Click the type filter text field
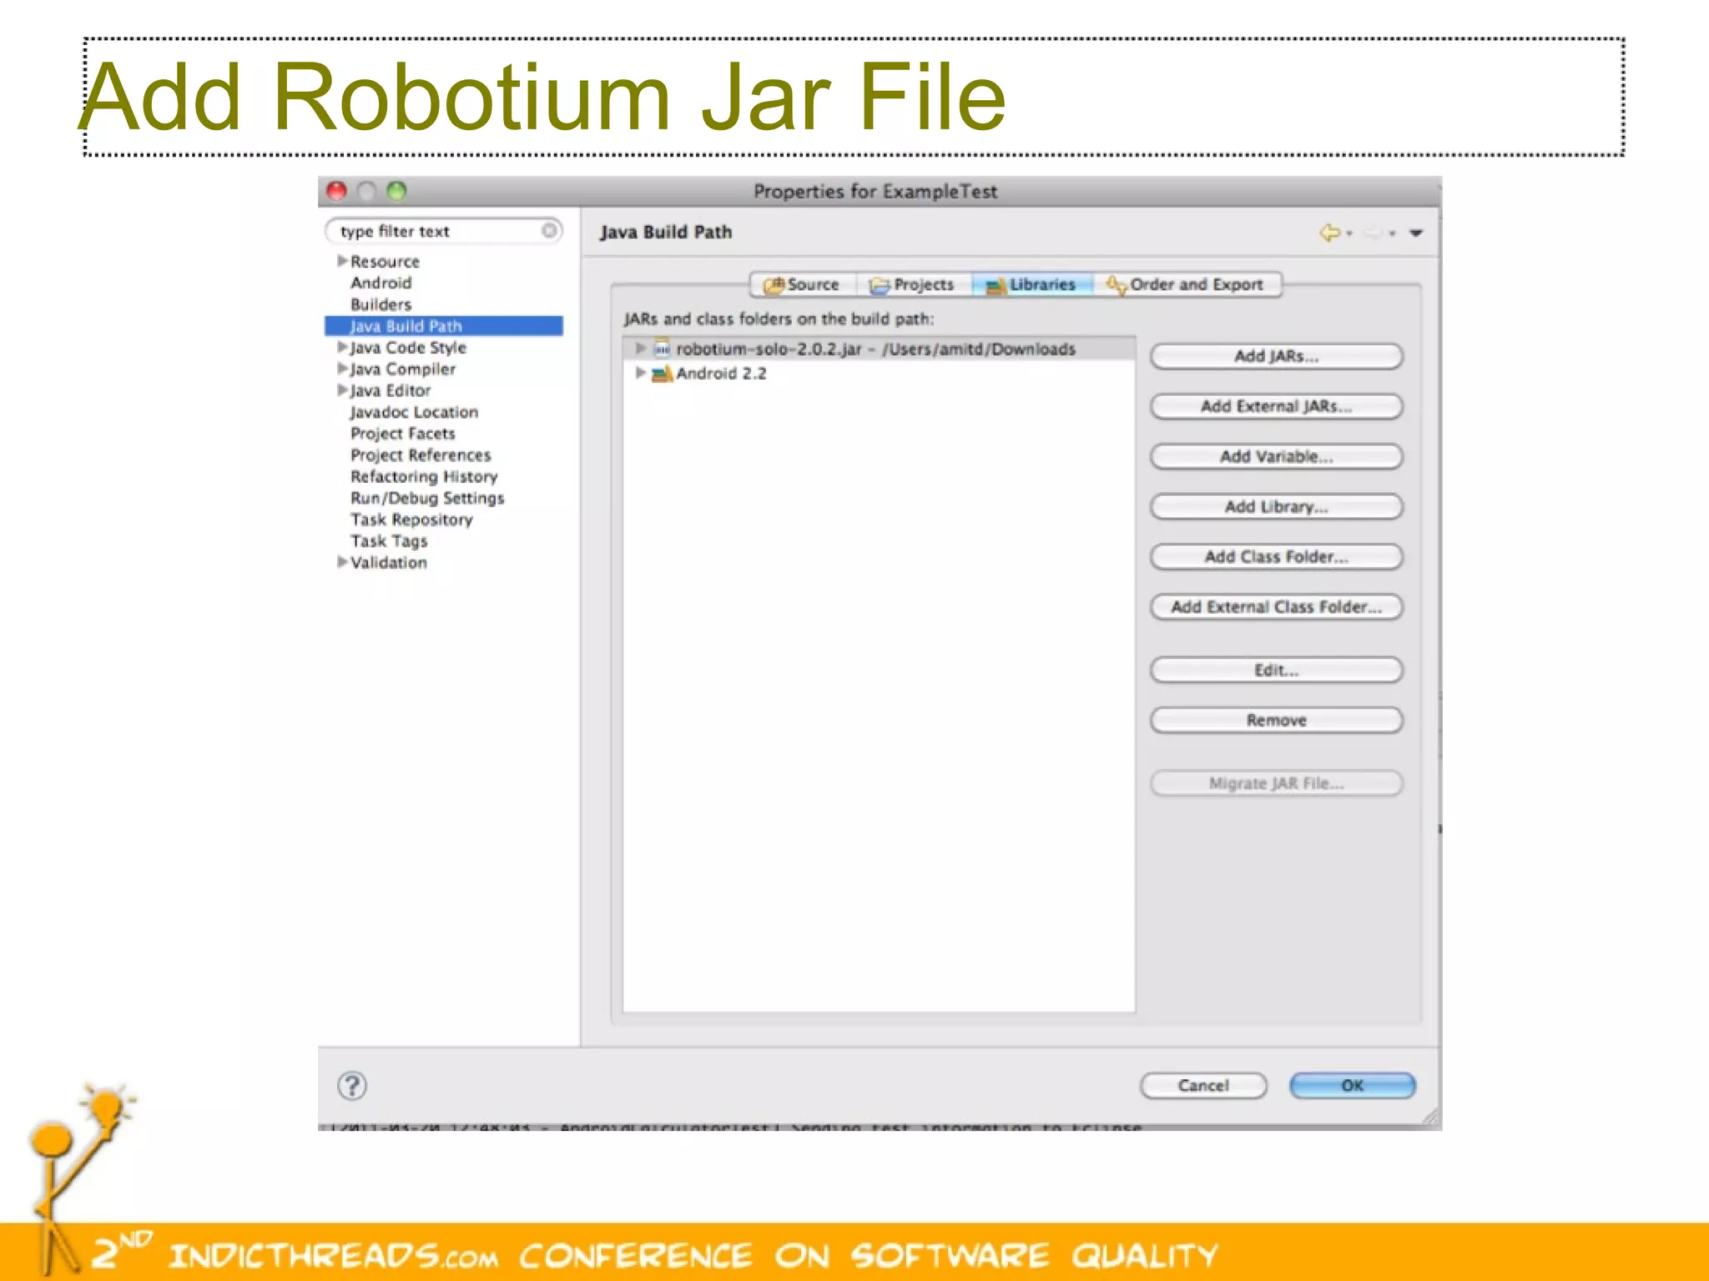Screen dimensions: 1709x1281 click(x=442, y=231)
